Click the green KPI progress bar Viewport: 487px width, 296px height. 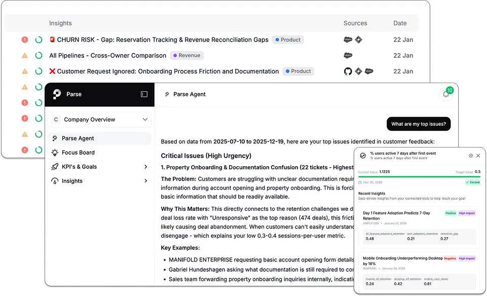tap(419, 177)
